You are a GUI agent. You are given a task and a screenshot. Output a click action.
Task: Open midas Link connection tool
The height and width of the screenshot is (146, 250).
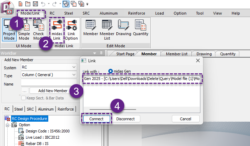pyautogui.click(x=57, y=30)
